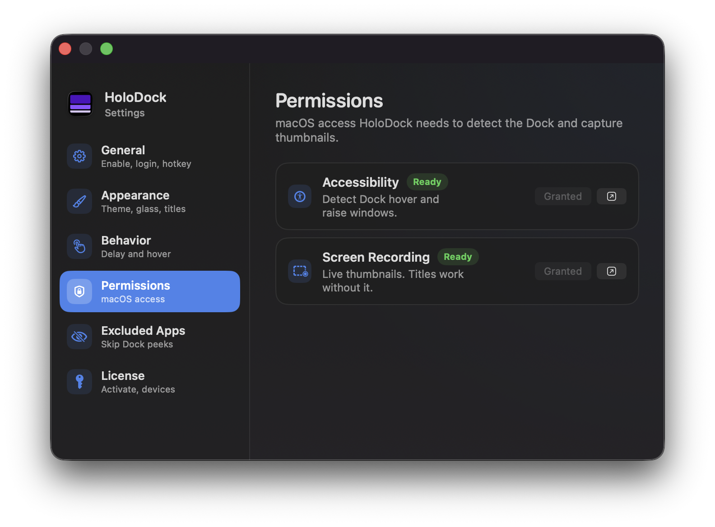
Task: Click the 'Enable, login, hotkey' subtitle
Action: (146, 164)
